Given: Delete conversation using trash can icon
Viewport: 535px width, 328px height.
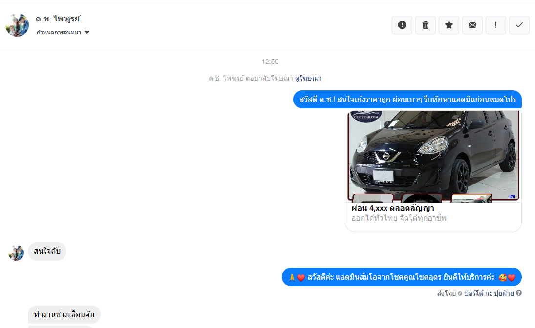Looking at the screenshot, I should click(x=426, y=25).
